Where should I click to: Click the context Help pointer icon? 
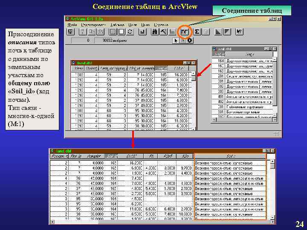239,32
